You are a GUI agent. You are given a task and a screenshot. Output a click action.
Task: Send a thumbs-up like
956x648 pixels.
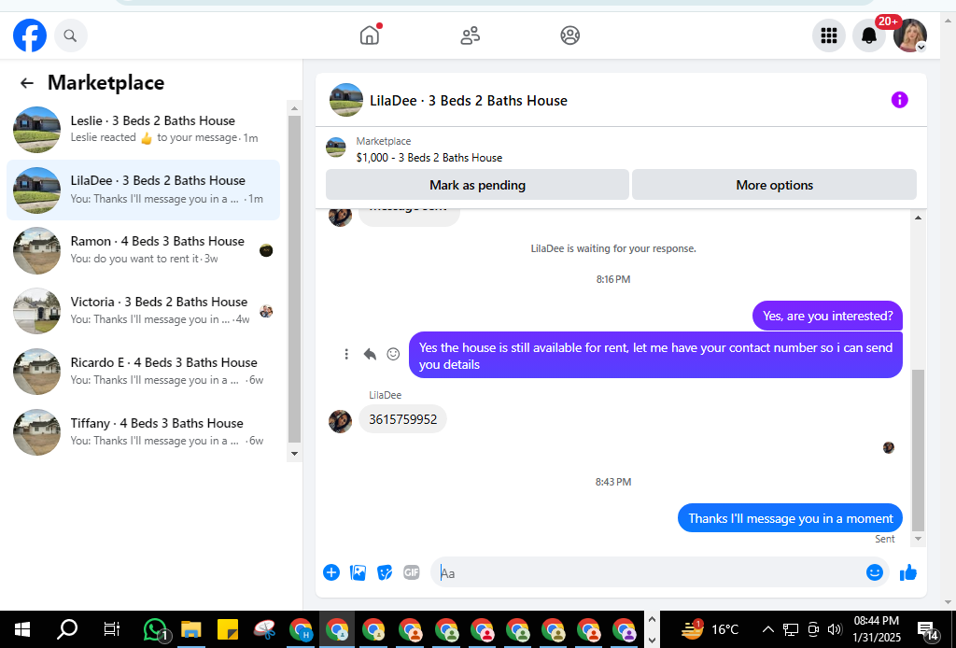pyautogui.click(x=907, y=572)
